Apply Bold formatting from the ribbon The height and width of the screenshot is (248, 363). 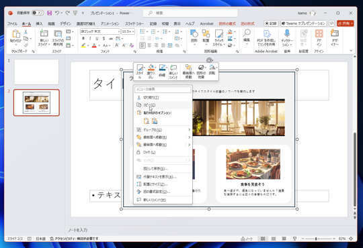pos(83,38)
